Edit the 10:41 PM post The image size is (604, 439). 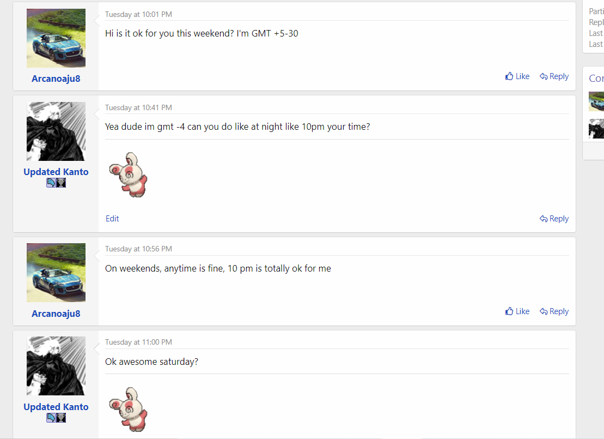(x=112, y=219)
